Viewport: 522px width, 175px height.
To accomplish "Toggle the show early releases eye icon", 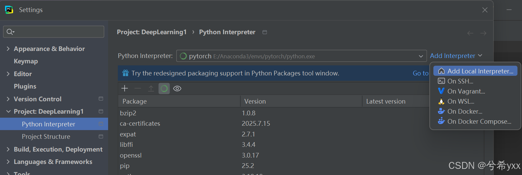I will 177,89.
